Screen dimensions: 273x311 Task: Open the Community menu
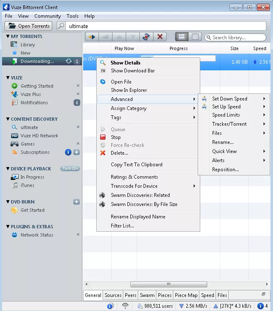pos(48,16)
